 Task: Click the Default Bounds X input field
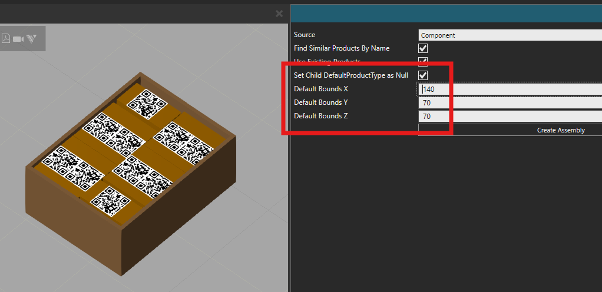coord(510,89)
